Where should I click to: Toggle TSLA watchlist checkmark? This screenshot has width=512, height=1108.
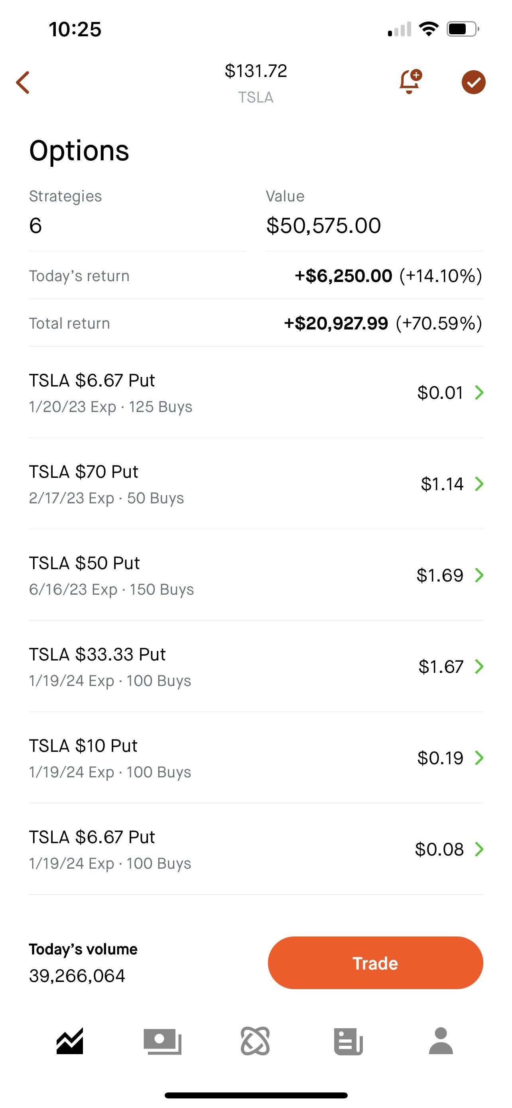click(x=473, y=82)
